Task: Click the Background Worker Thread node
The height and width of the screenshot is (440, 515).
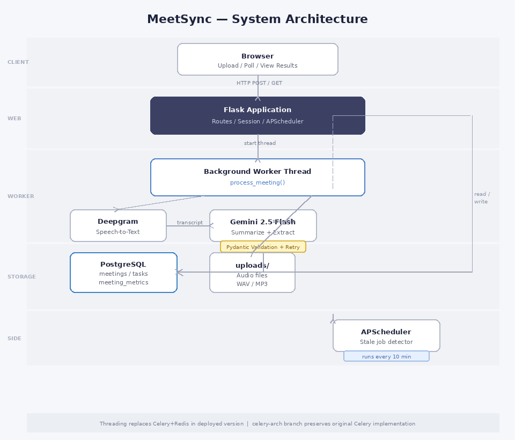Action: click(257, 177)
